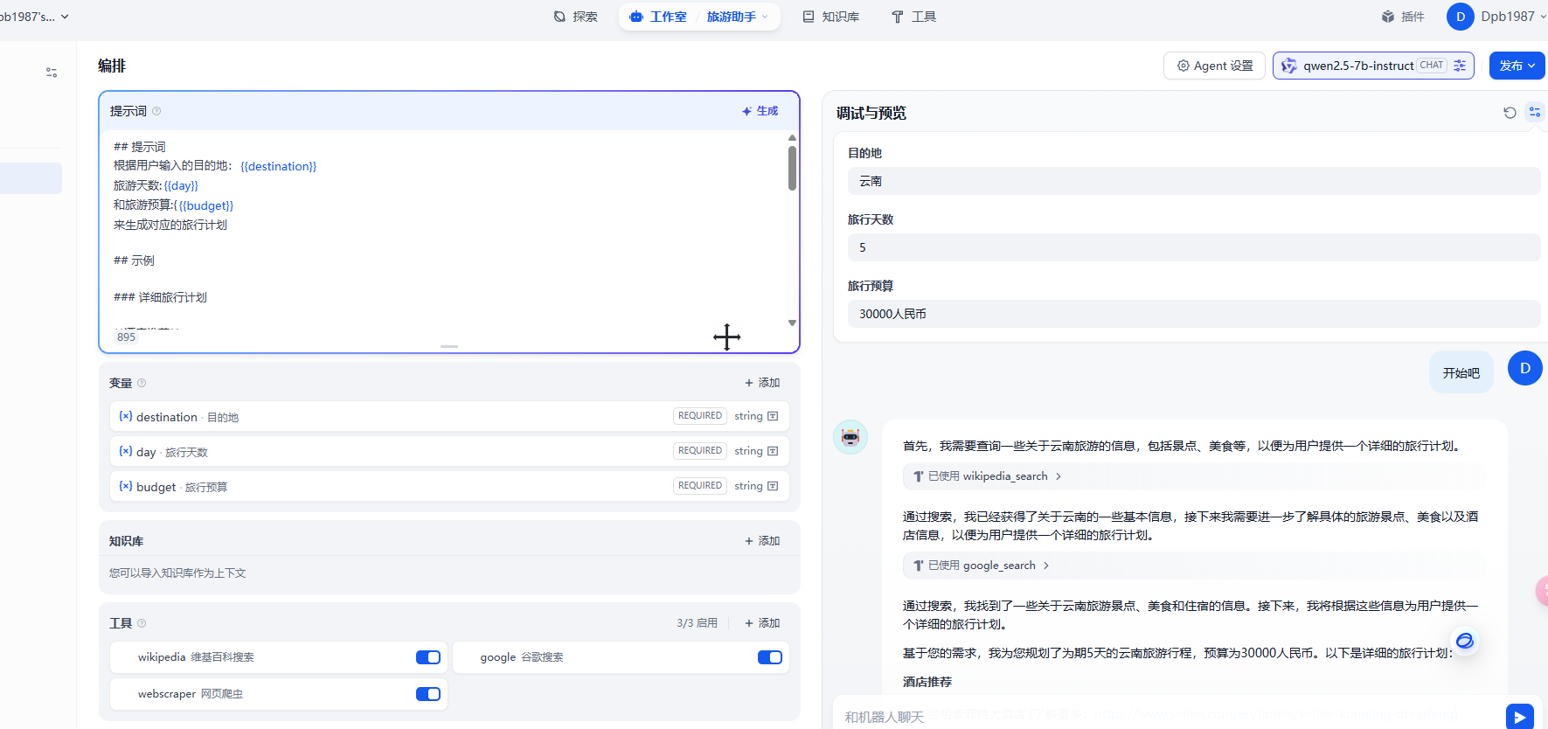The image size is (1548, 729).
Task: Click the help icon beside 提示词
Action: point(156,111)
